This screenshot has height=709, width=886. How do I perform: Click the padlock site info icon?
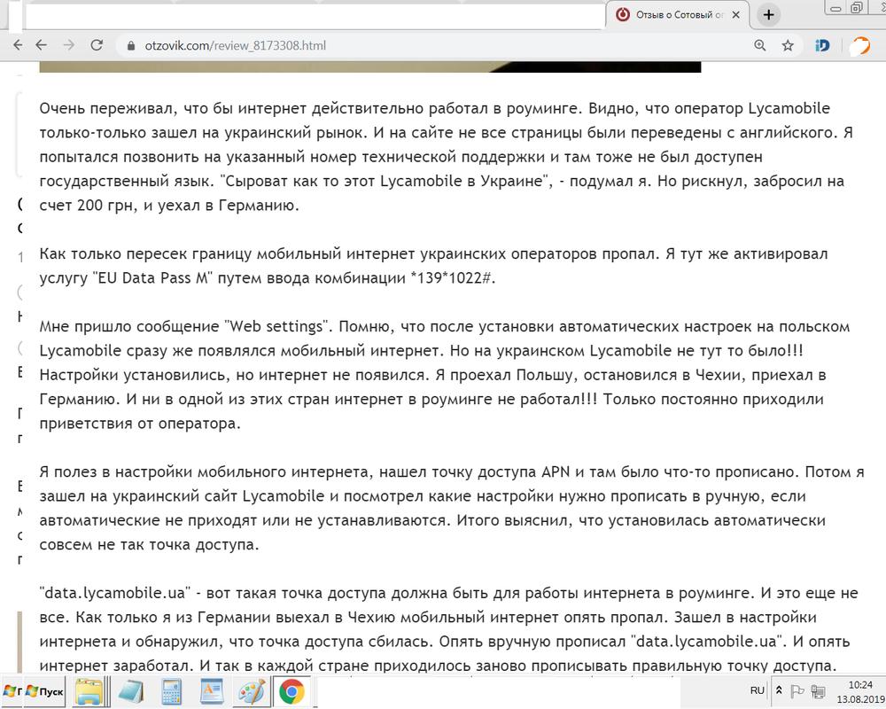(x=131, y=46)
